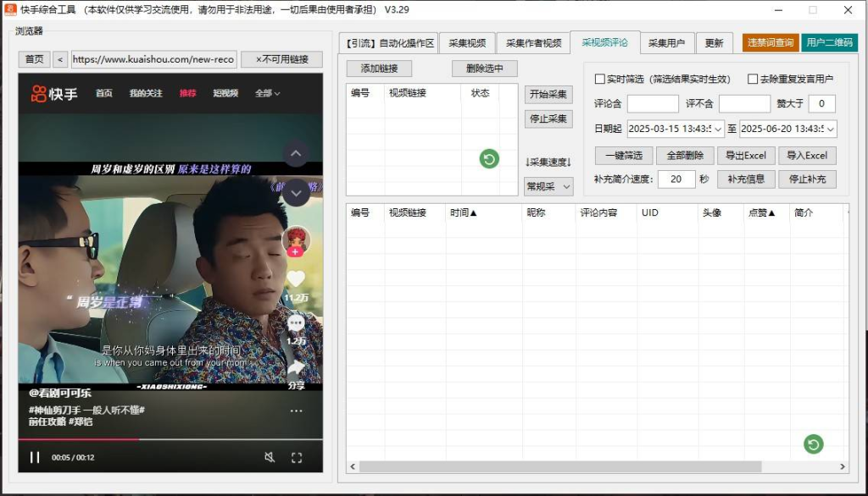Enter fullscreen with the video player icon

point(297,457)
